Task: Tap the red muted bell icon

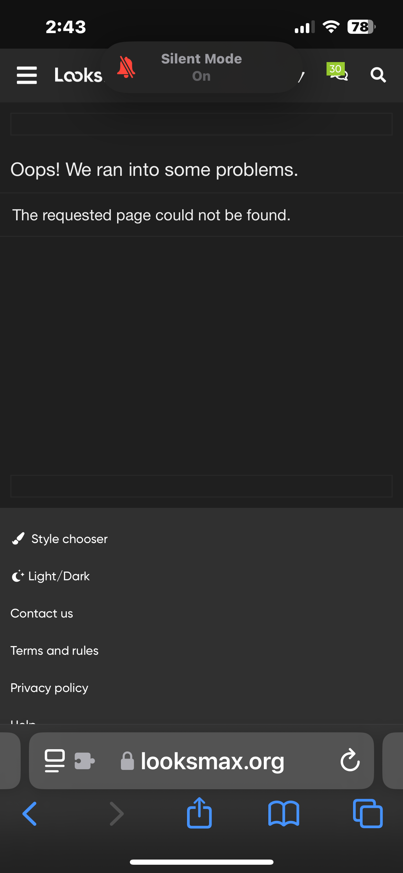Action: (126, 67)
